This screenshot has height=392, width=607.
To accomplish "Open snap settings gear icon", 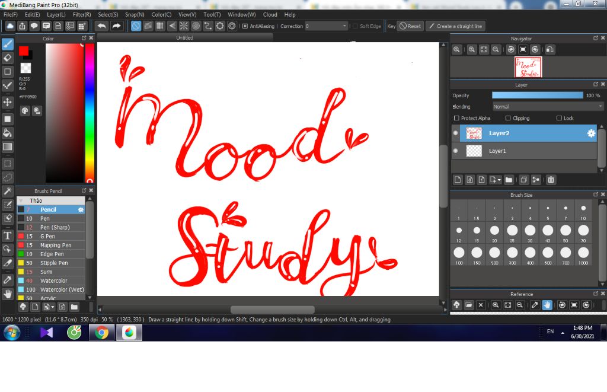I will [232, 26].
